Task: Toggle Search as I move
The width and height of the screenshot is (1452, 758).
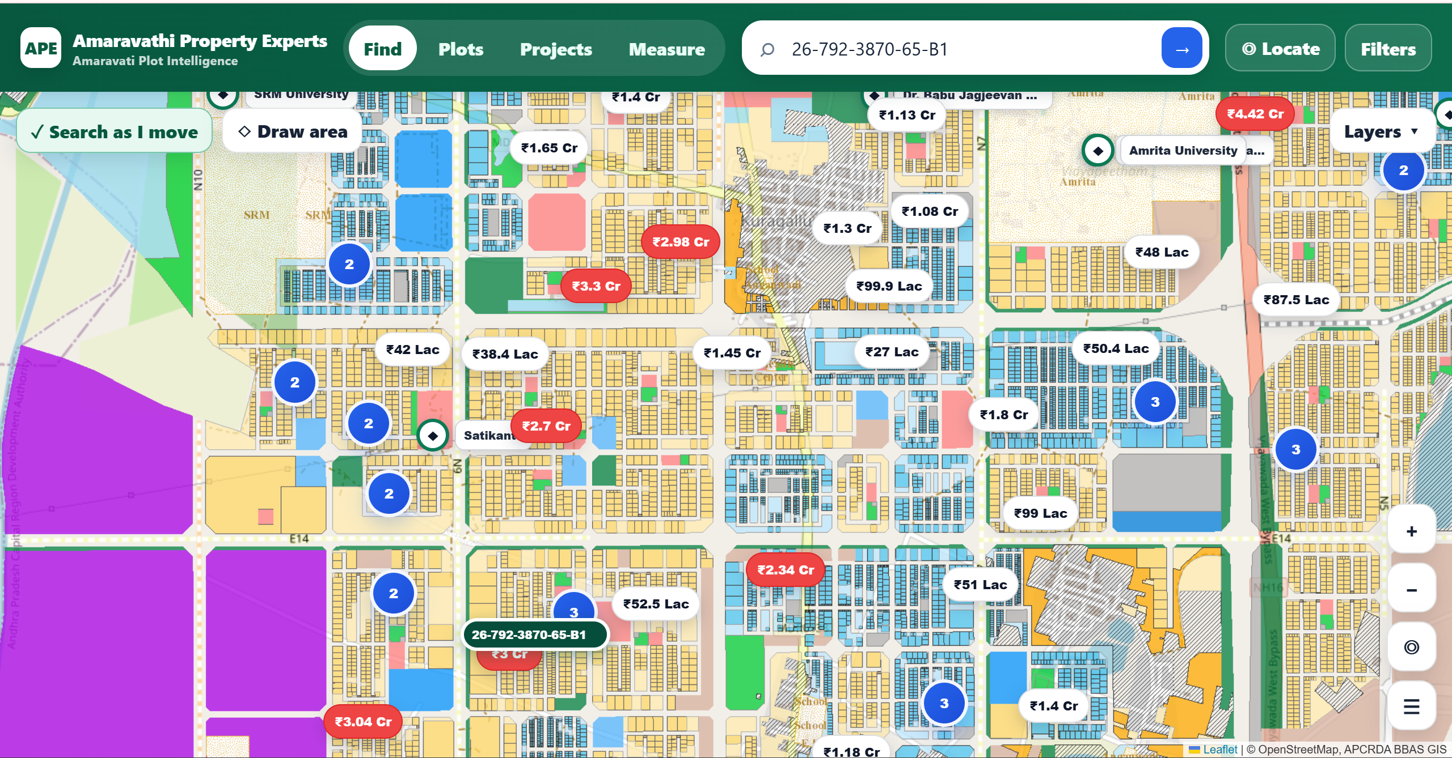Action: (x=115, y=131)
